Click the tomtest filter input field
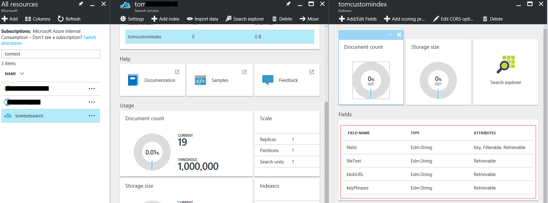Viewport: 548px width, 203px height. [x=51, y=54]
